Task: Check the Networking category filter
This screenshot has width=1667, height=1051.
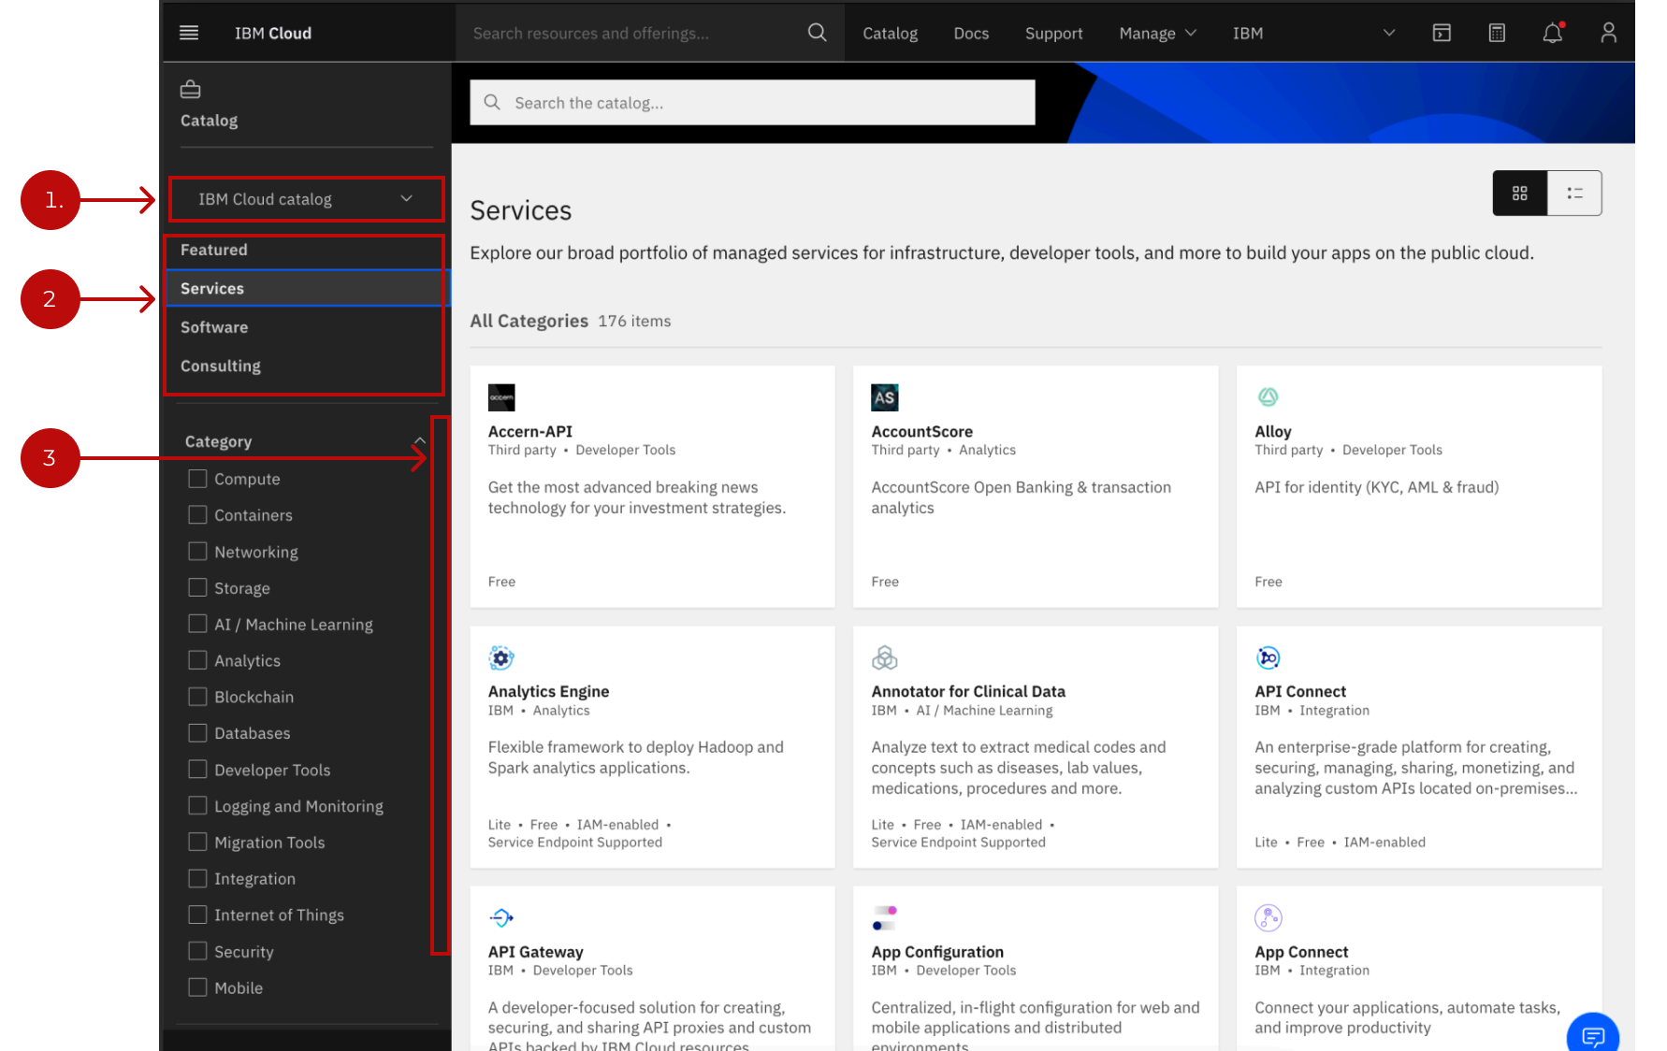Action: coord(197,552)
